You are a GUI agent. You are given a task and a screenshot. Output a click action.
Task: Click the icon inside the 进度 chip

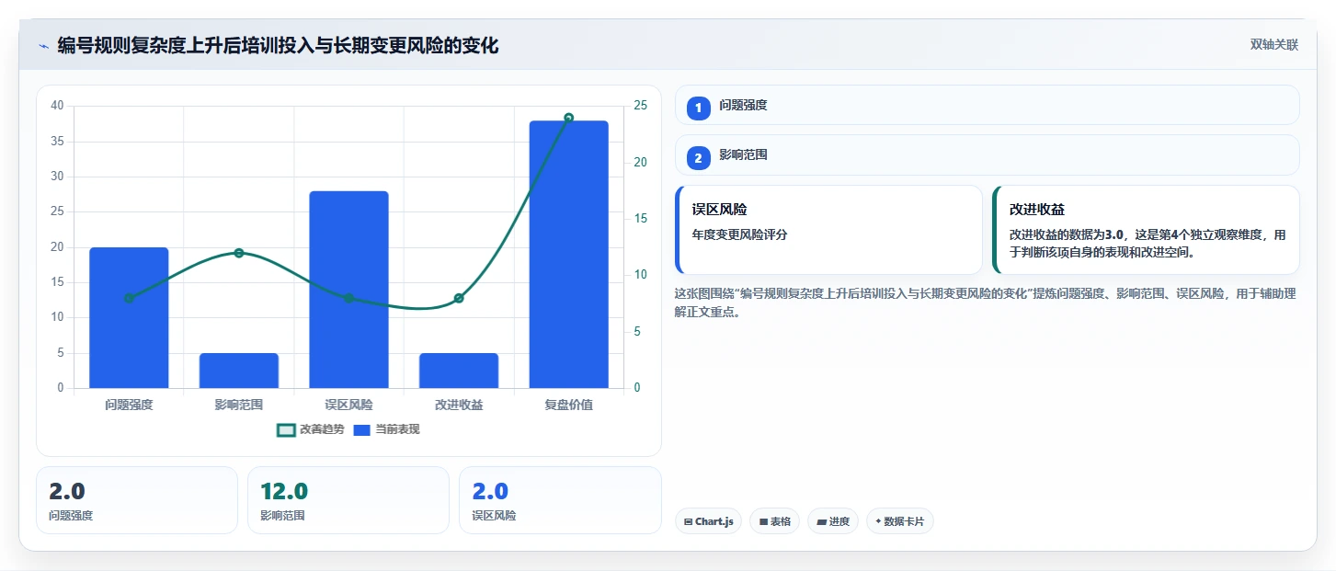click(x=821, y=521)
